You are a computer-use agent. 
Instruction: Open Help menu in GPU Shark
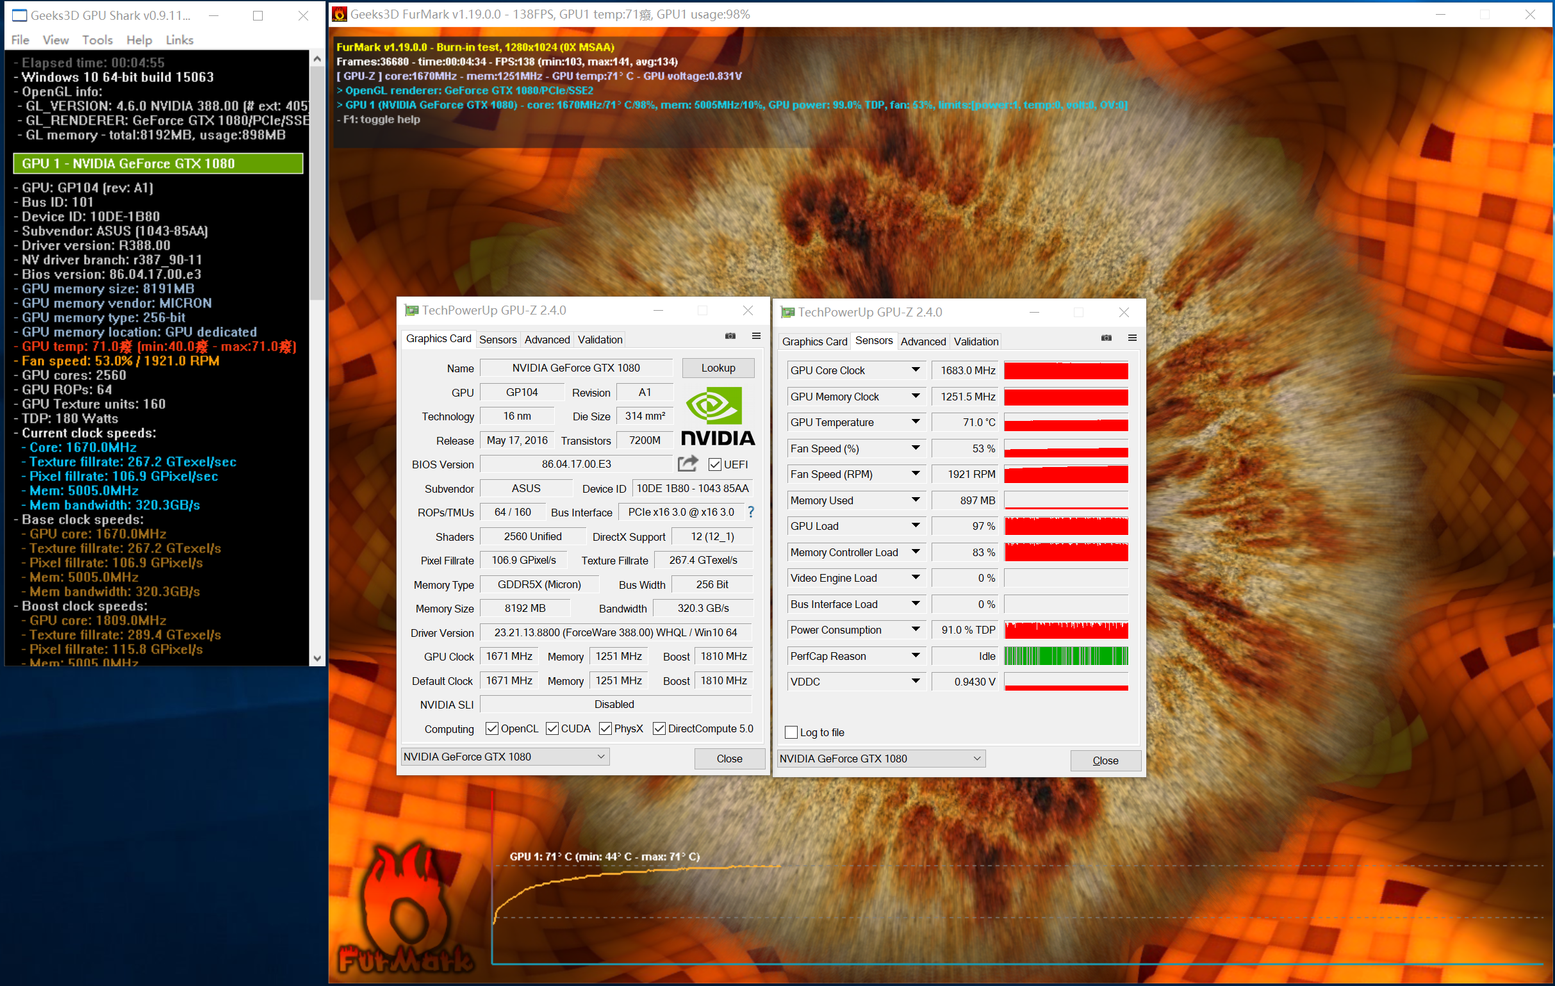[139, 40]
